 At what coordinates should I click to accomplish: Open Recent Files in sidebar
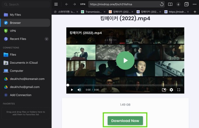(18, 39)
